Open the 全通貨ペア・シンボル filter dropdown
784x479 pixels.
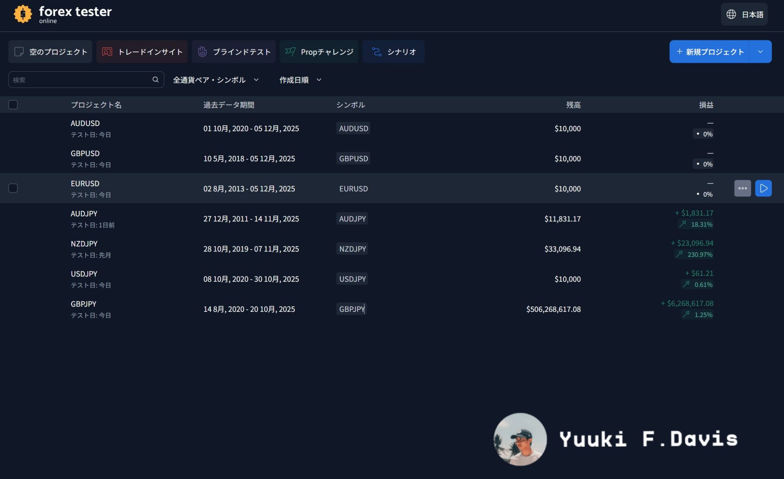click(x=216, y=80)
